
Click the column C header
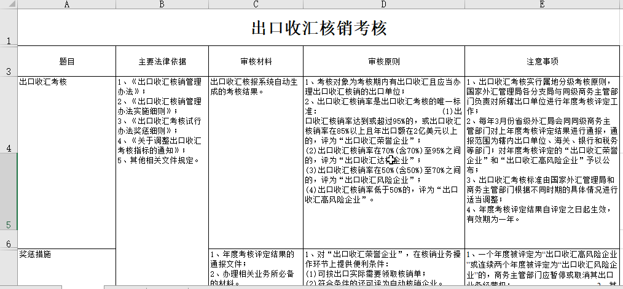(x=256, y=4)
